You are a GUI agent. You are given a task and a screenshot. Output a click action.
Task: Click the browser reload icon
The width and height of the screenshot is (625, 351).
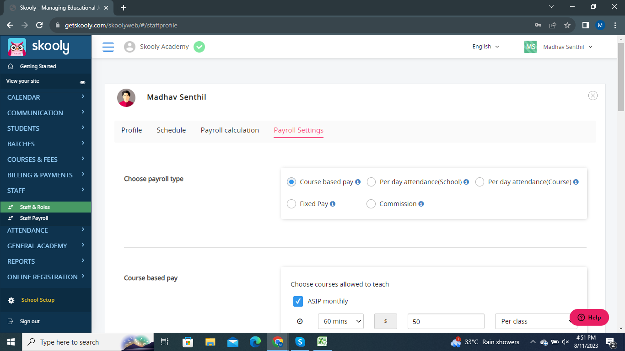(x=39, y=25)
